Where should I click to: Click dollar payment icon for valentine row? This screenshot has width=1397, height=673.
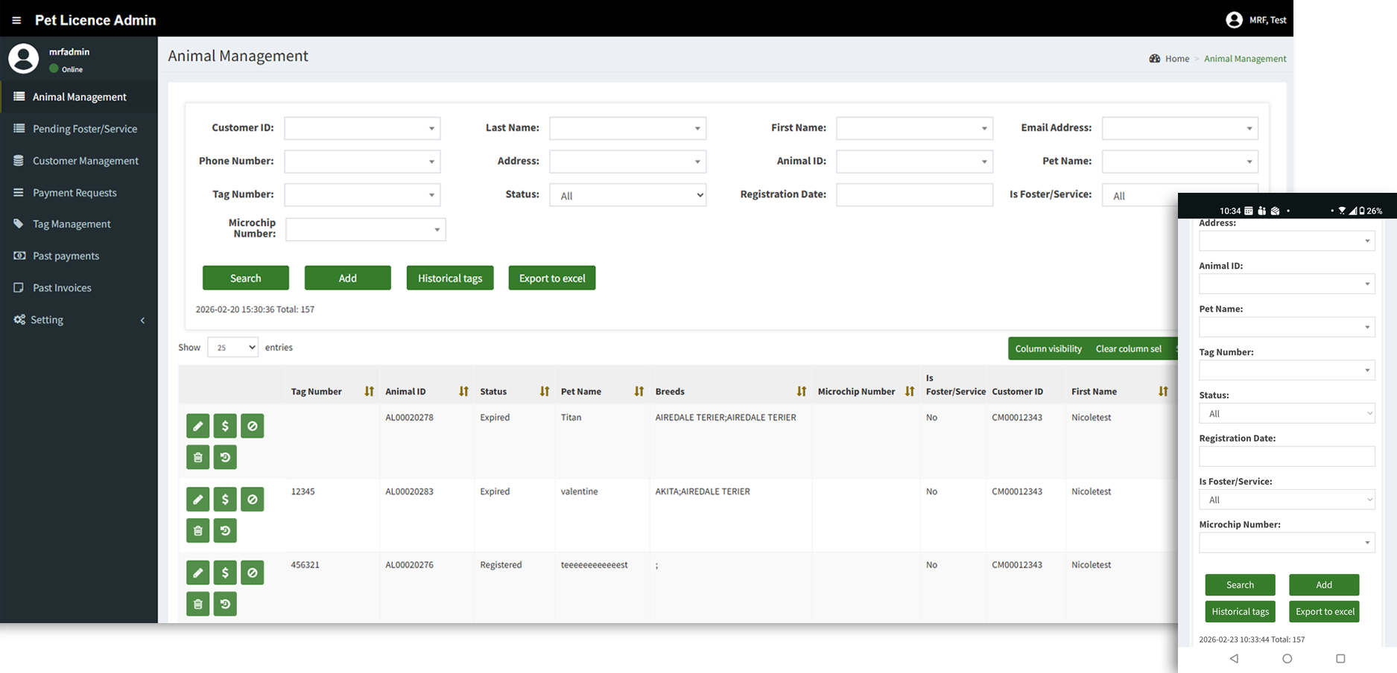(x=225, y=500)
